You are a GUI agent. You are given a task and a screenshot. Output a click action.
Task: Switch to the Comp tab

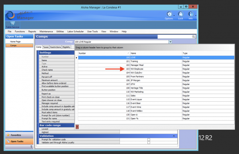[x=39, y=47]
